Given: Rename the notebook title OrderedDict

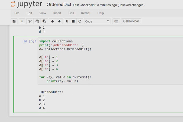Looking at the screenshot, I should tap(59, 5).
